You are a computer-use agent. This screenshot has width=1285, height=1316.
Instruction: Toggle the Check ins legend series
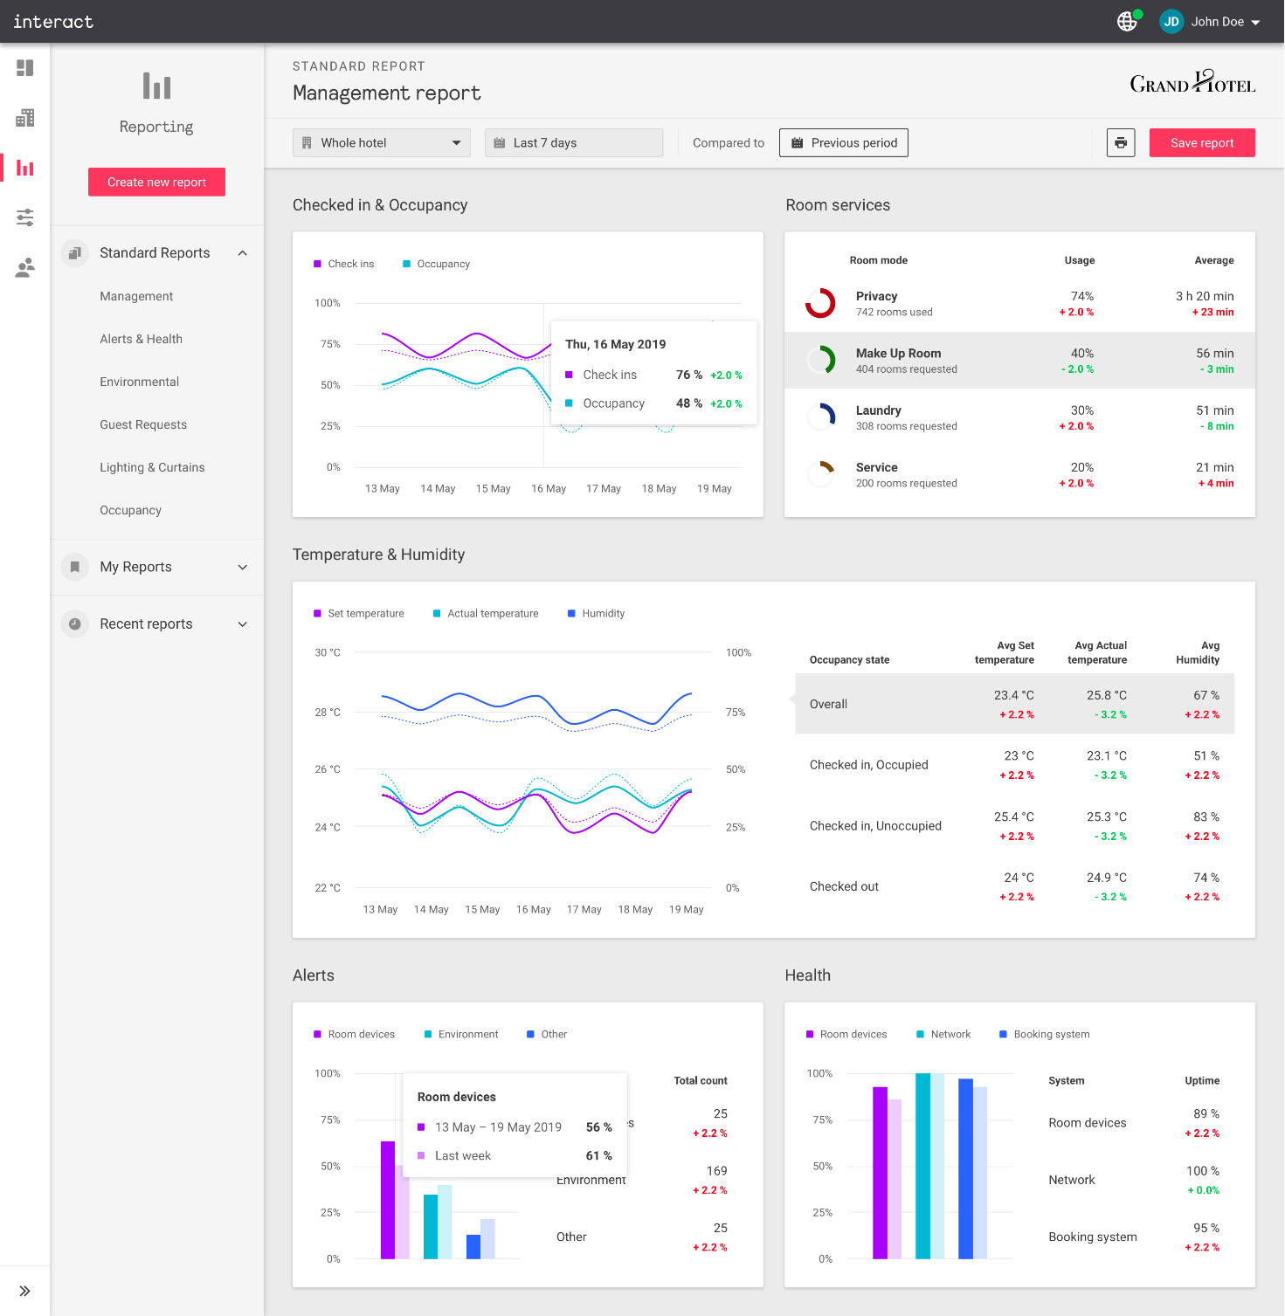click(343, 264)
